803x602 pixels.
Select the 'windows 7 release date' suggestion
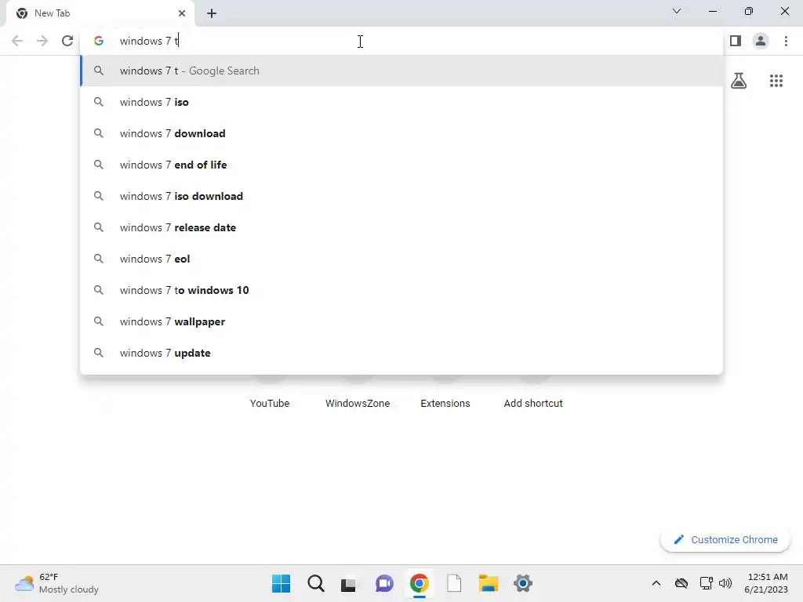(401, 227)
